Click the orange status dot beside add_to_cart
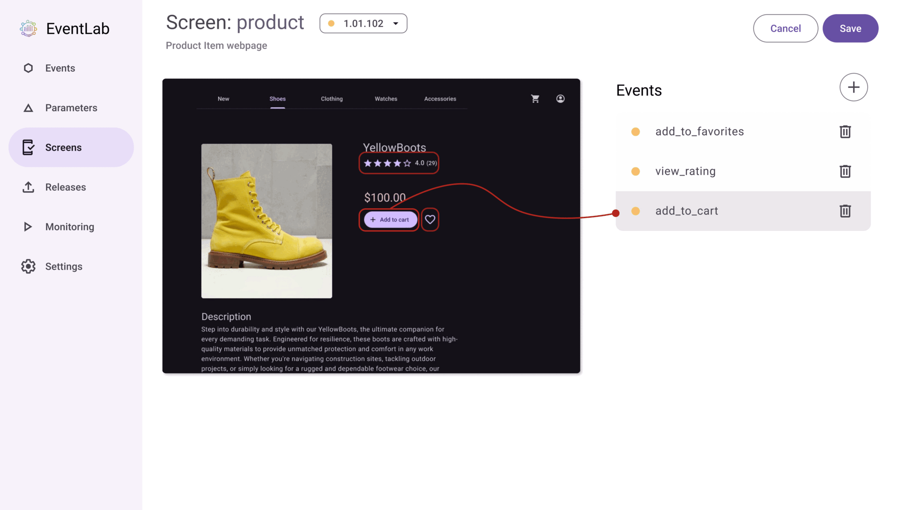The height and width of the screenshot is (510, 907). [635, 211]
